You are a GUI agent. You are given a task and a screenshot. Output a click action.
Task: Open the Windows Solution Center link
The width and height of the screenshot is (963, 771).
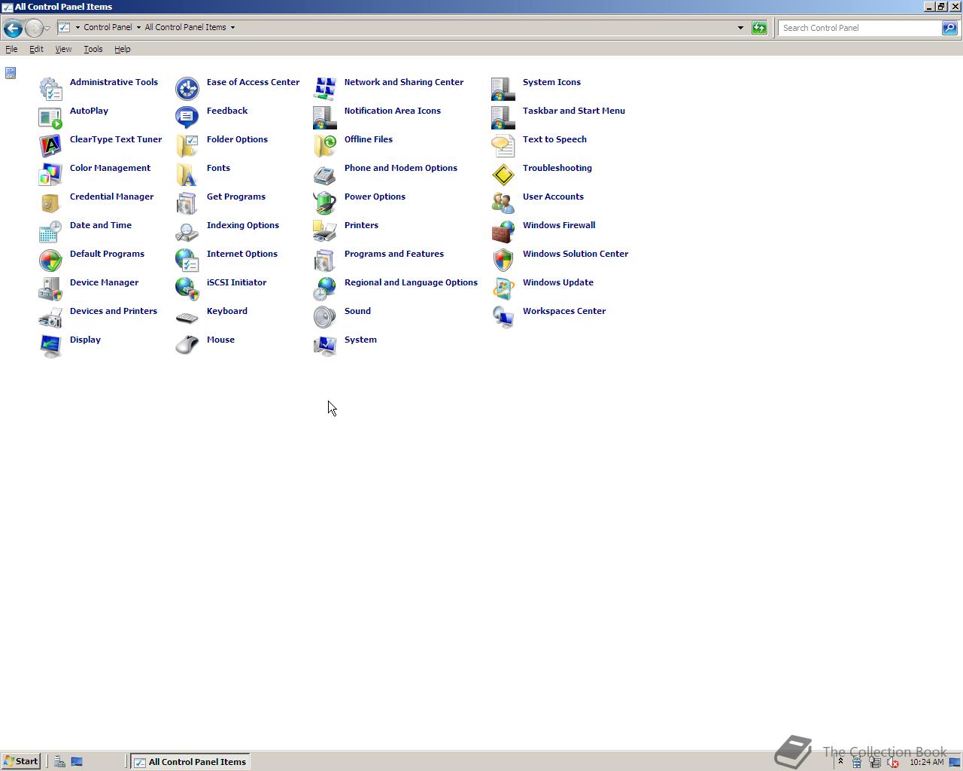coord(576,254)
